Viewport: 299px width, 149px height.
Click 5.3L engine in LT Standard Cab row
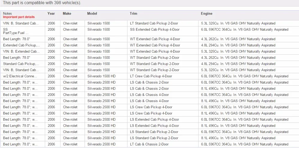click(x=238, y=23)
